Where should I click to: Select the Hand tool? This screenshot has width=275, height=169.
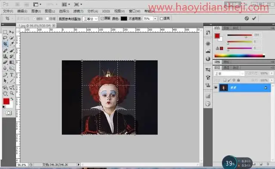[5, 93]
